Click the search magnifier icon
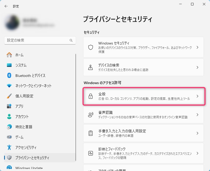The height and width of the screenshot is (171, 210). click(x=71, y=40)
